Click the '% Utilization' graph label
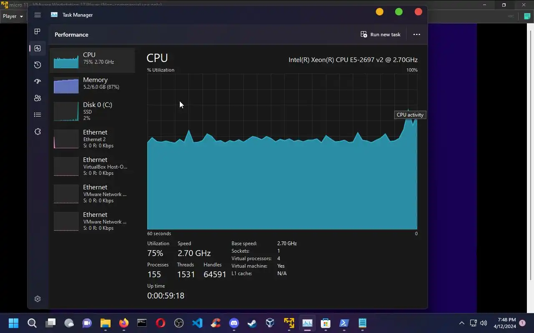The width and height of the screenshot is (534, 333). (161, 70)
